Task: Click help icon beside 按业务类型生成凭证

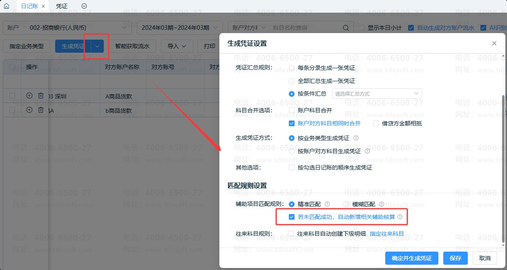Action: [356, 138]
